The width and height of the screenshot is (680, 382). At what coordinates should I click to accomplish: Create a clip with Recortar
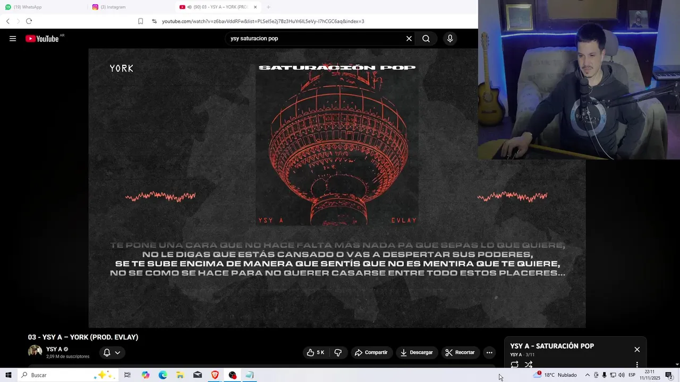click(x=460, y=352)
